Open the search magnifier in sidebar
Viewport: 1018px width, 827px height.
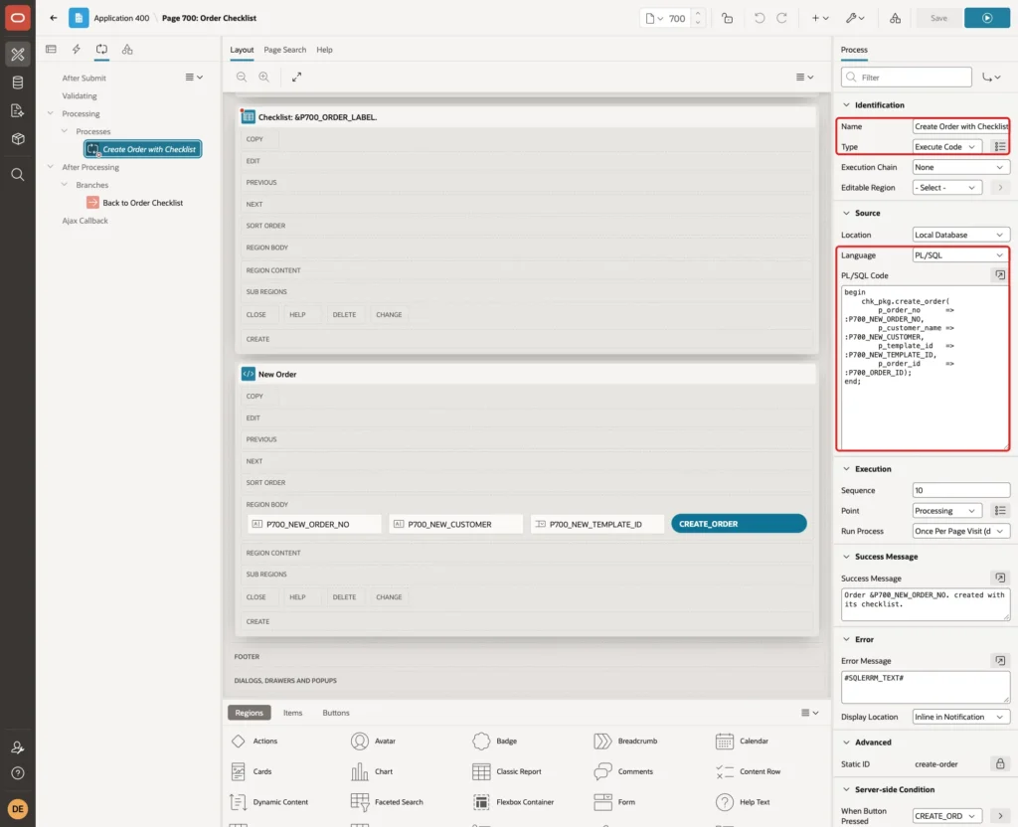(x=18, y=175)
